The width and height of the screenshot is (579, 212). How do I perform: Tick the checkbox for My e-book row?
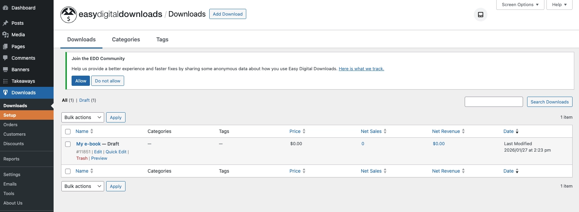point(68,144)
